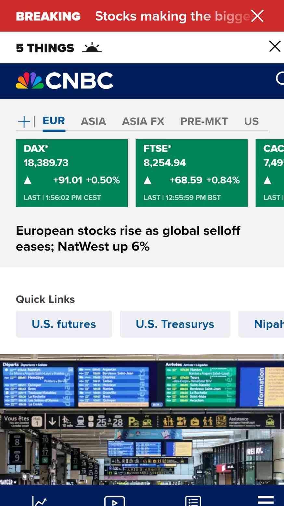Show the PRE-MKT tab

click(204, 121)
